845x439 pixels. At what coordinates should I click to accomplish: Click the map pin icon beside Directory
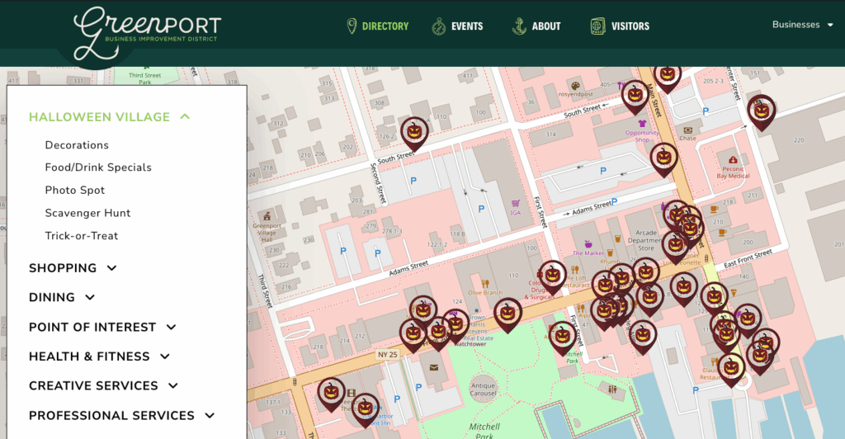(352, 26)
